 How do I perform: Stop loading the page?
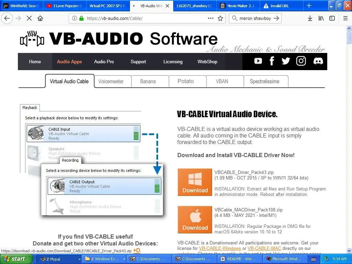(29, 19)
